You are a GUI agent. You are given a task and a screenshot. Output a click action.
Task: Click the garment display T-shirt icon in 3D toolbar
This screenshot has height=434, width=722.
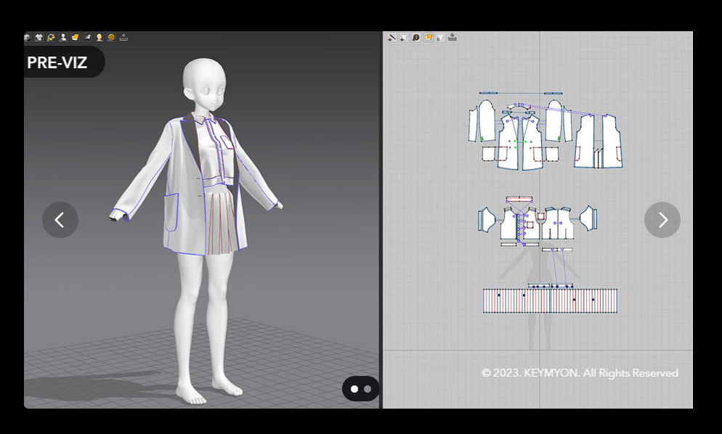click(39, 37)
